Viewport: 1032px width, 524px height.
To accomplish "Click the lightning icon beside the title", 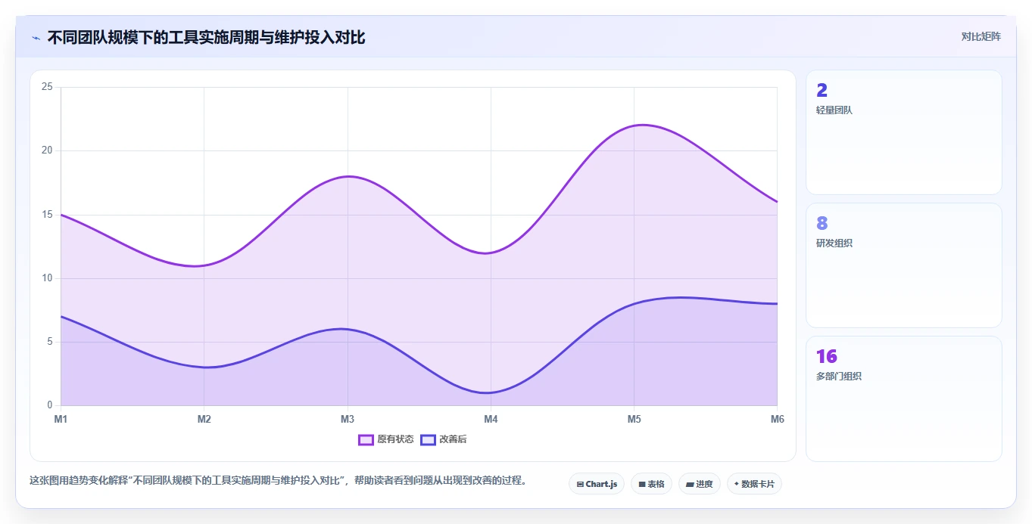I will click(36, 38).
